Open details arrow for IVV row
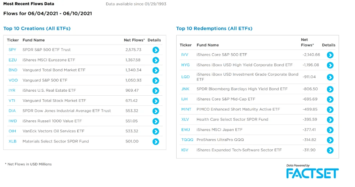 pyautogui.click(x=330, y=55)
